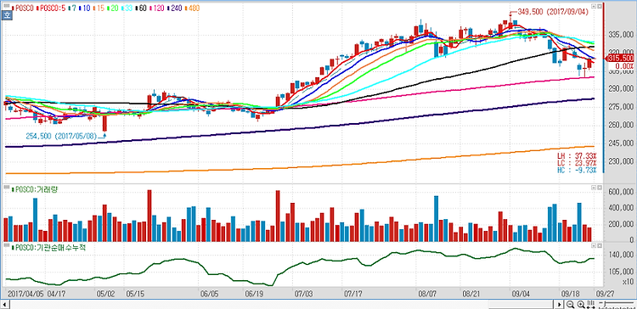
Task: Click the LH : 37.33% statistic
Action: click(x=577, y=156)
